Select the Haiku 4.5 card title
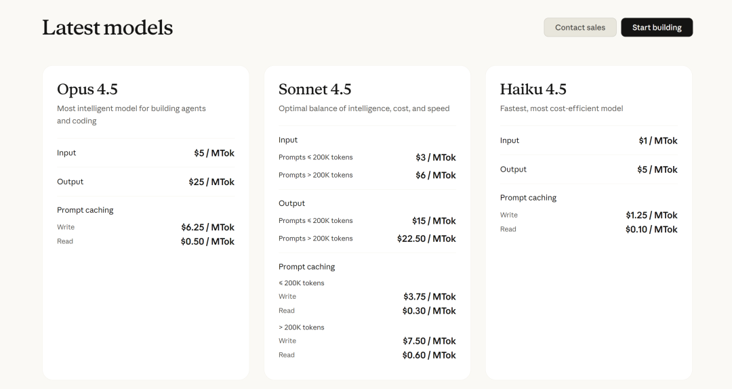 pos(533,89)
